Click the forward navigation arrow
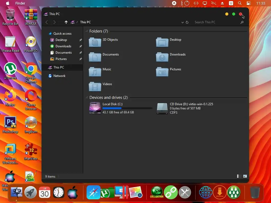Image resolution: width=271 pixels, height=203 pixels. [x=55, y=22]
